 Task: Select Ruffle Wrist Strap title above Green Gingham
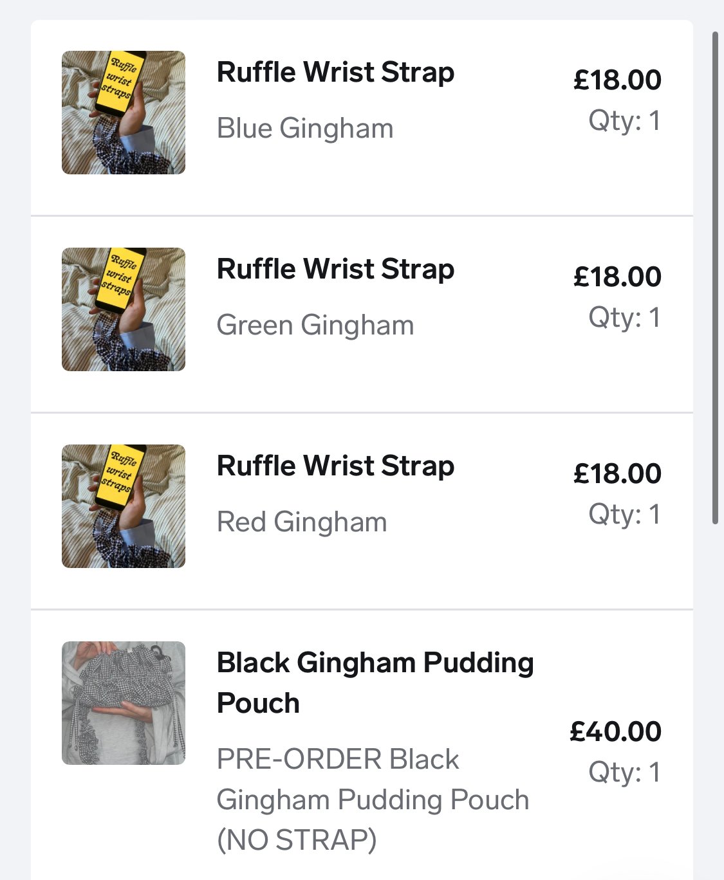click(335, 269)
